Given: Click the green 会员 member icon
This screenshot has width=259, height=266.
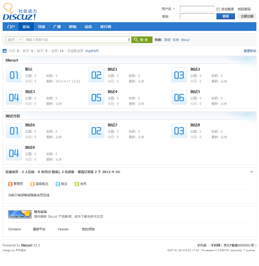Looking at the screenshot, I should click(x=77, y=184).
